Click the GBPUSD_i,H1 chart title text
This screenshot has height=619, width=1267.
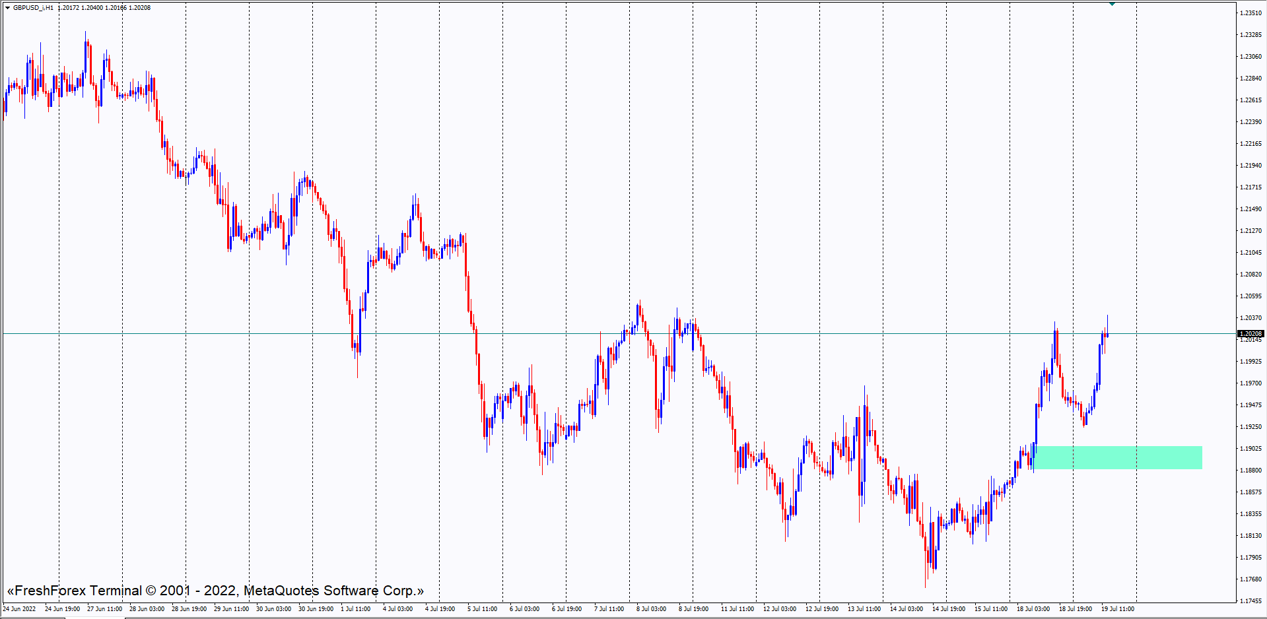(x=33, y=8)
